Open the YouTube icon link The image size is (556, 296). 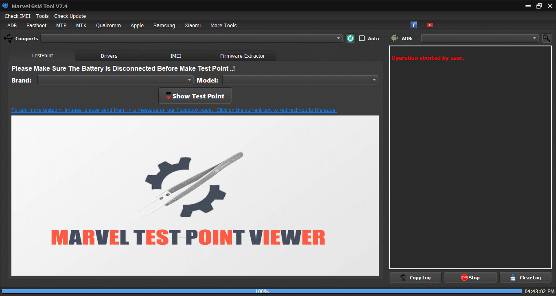point(430,25)
